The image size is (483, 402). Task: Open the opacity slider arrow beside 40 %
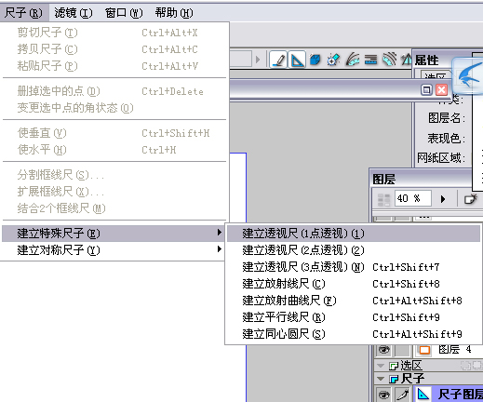click(x=443, y=199)
